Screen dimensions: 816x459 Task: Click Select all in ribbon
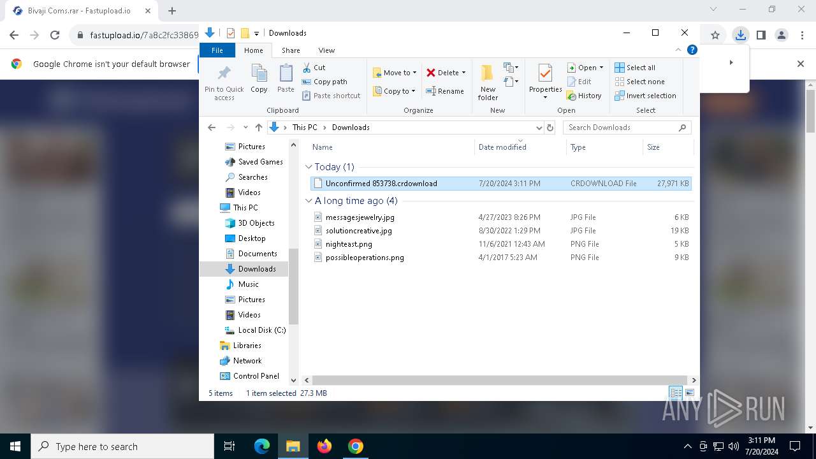635,68
